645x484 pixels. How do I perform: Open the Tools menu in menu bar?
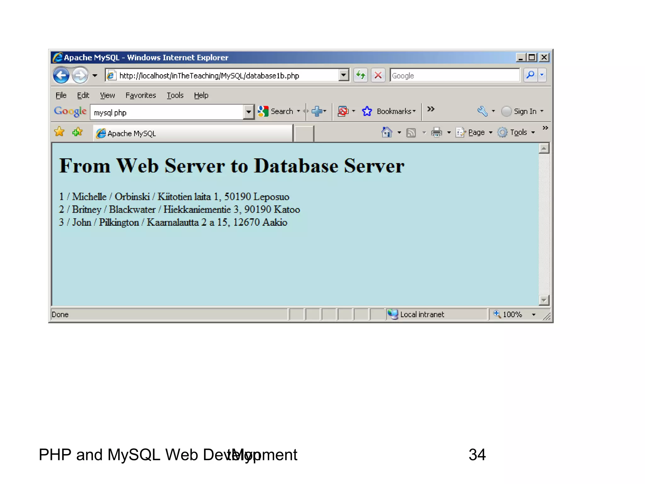pyautogui.click(x=175, y=95)
